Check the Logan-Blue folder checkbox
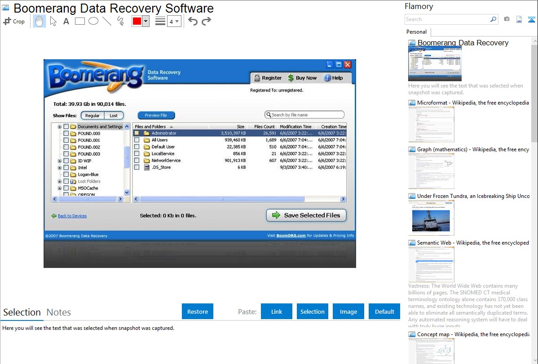 [x=66, y=175]
